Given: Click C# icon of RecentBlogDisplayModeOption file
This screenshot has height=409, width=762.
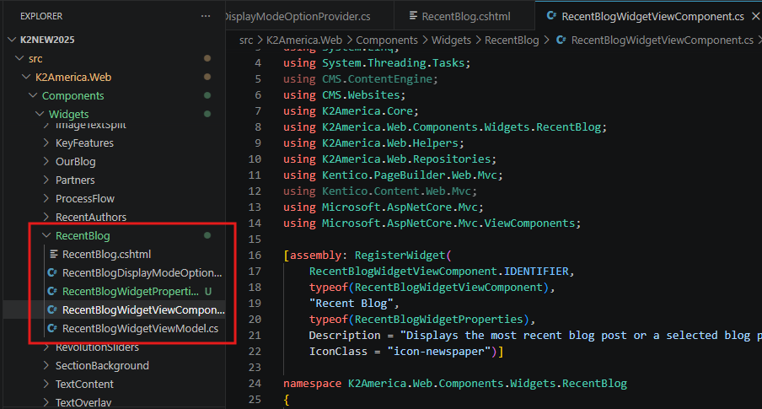Looking at the screenshot, I should (x=52, y=272).
